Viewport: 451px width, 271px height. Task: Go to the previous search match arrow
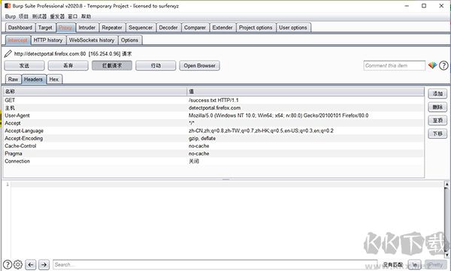[x=31, y=265]
